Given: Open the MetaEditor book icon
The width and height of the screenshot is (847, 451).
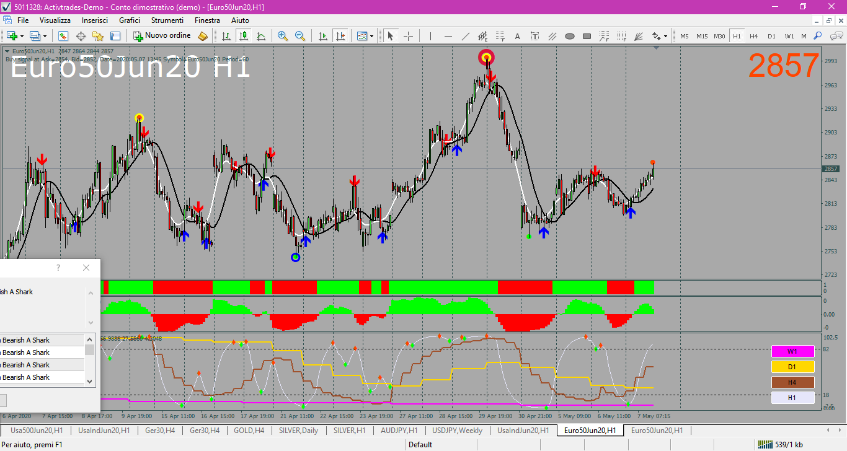Looking at the screenshot, I should pos(203,36).
